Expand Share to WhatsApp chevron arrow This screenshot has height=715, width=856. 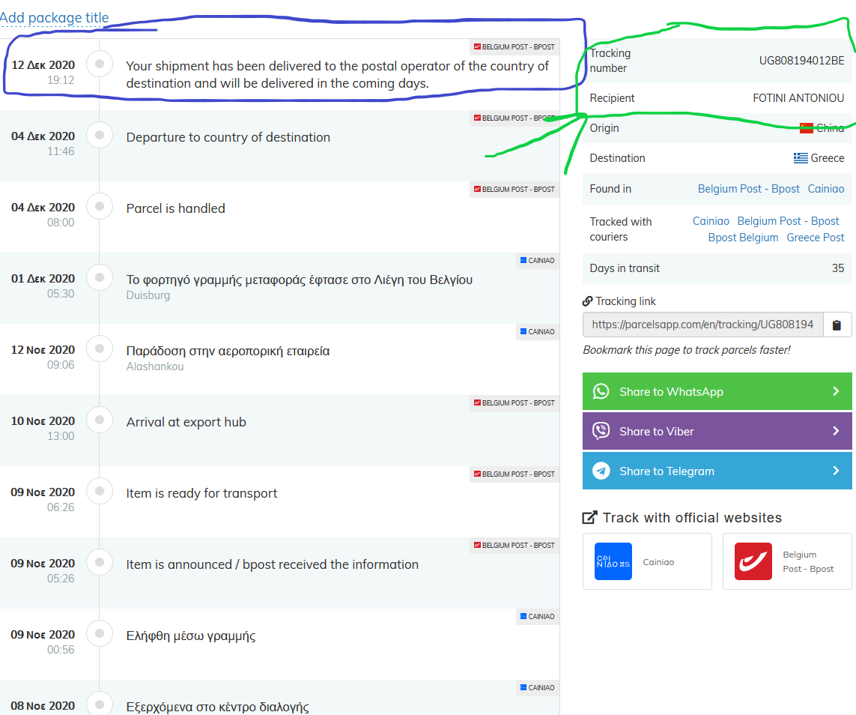coord(836,391)
